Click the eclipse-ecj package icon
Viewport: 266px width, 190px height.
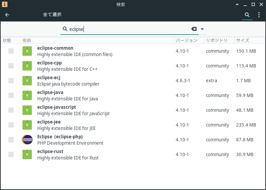[x=27, y=81]
